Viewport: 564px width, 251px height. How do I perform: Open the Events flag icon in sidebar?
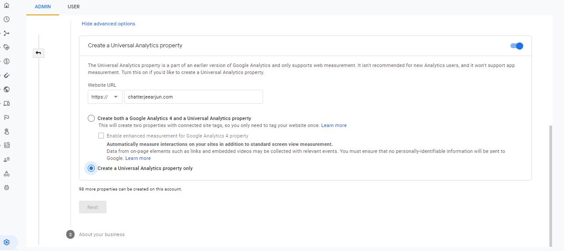coord(7,117)
